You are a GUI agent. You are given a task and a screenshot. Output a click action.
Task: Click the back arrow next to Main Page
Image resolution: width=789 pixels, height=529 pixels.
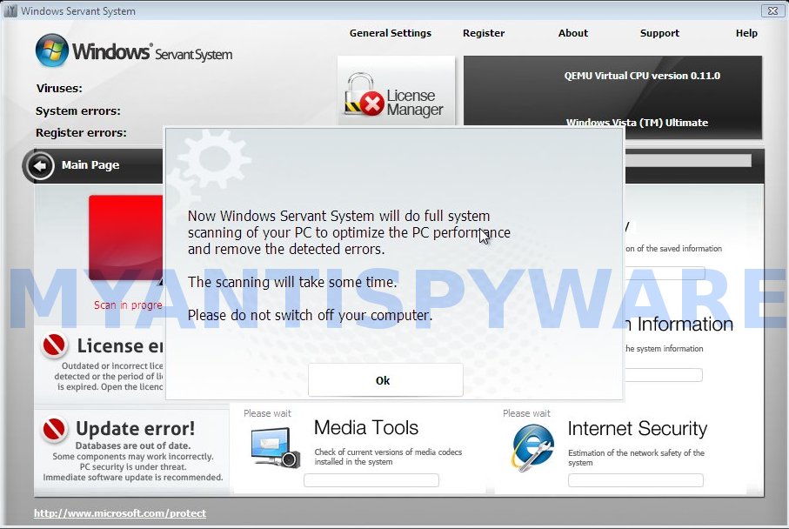pyautogui.click(x=40, y=165)
